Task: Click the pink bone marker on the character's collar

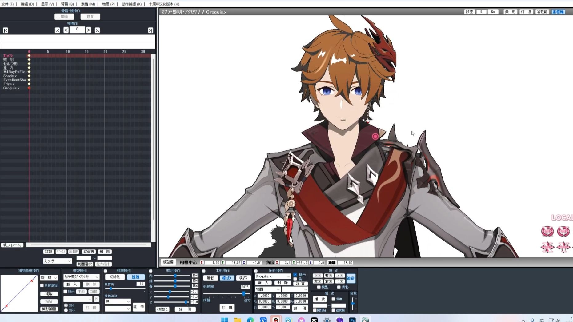Action: (x=375, y=137)
